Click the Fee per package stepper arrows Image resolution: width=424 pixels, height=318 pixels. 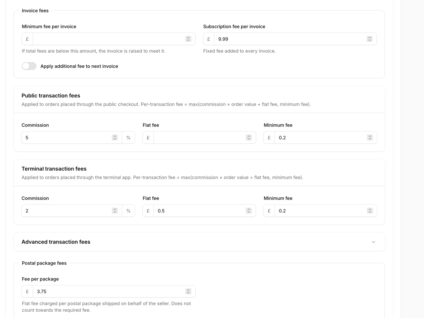pyautogui.click(x=188, y=291)
